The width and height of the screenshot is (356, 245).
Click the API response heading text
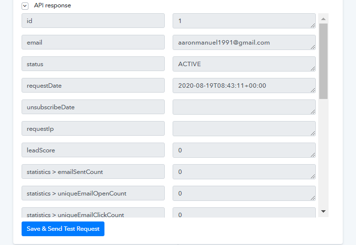52,5
